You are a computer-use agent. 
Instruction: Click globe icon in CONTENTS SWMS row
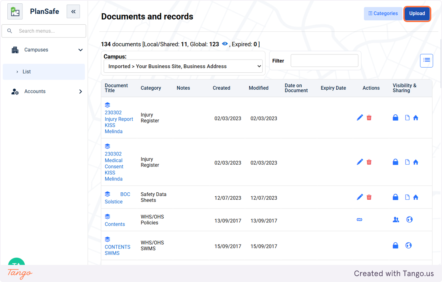pyautogui.click(x=408, y=245)
